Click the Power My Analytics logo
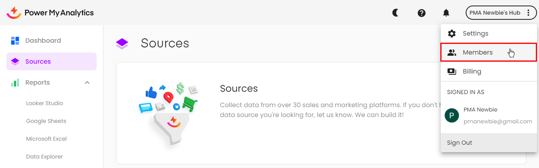The height and width of the screenshot is (168, 539). tap(50, 13)
